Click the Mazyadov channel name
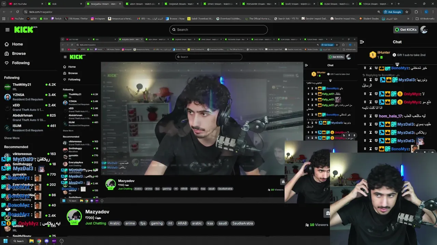Image resolution: width=437 pixels, height=245 pixels. click(x=97, y=212)
